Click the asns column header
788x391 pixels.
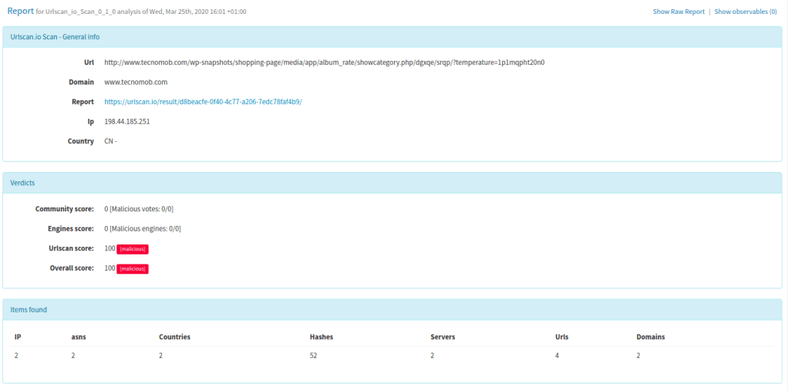click(79, 337)
